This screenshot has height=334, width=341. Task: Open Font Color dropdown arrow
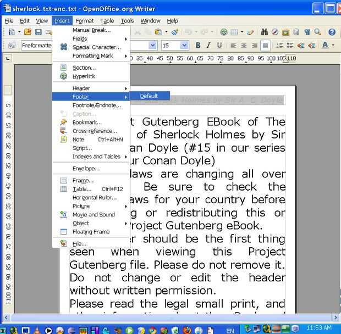click(333, 46)
